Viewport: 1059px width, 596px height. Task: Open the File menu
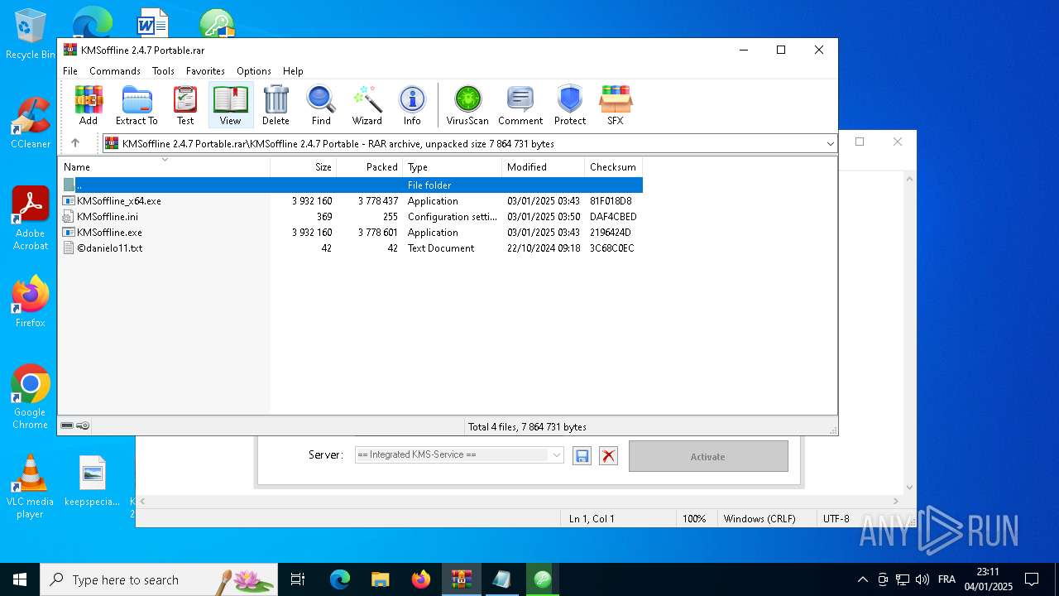70,71
